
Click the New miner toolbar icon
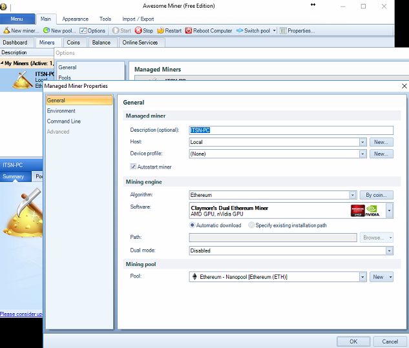[x=7, y=30]
